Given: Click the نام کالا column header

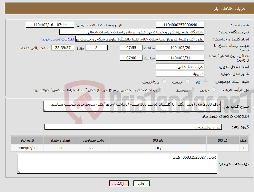Looking at the screenshot, I should coord(158,140).
